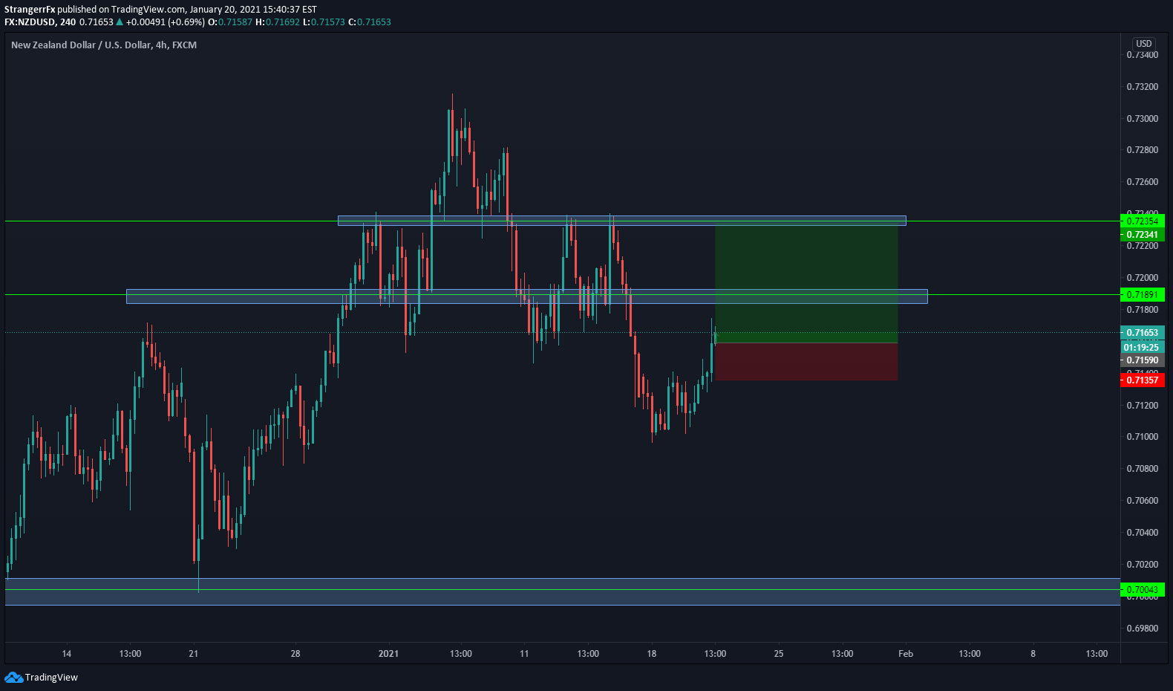Screen dimensions: 1173x691
Task: Select the gray 0.71590 entry price label
Action: [1143, 360]
